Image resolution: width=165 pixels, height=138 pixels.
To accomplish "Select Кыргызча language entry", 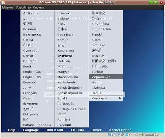I will pyautogui.click(x=66, y=51).
